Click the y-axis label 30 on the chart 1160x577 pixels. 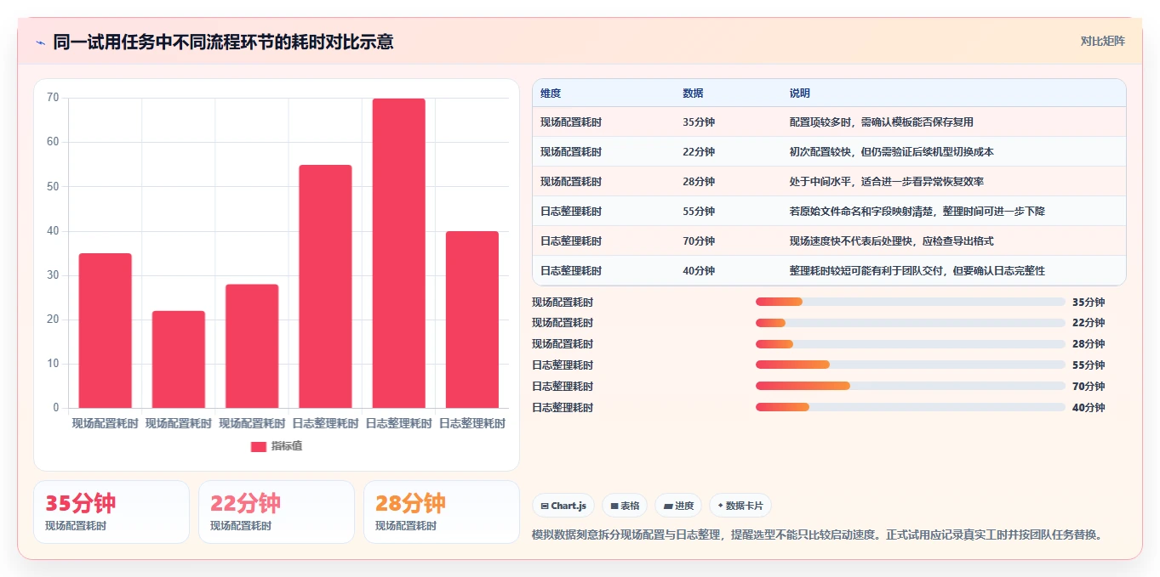(x=53, y=275)
